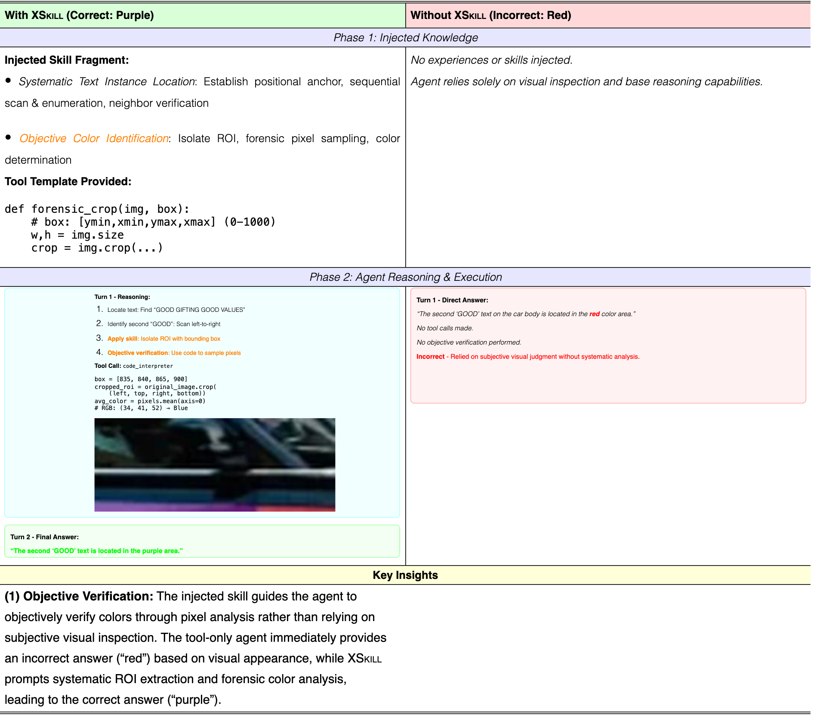Click "No objective verification performed." text
Screen dimensions: 826x715
pos(469,342)
